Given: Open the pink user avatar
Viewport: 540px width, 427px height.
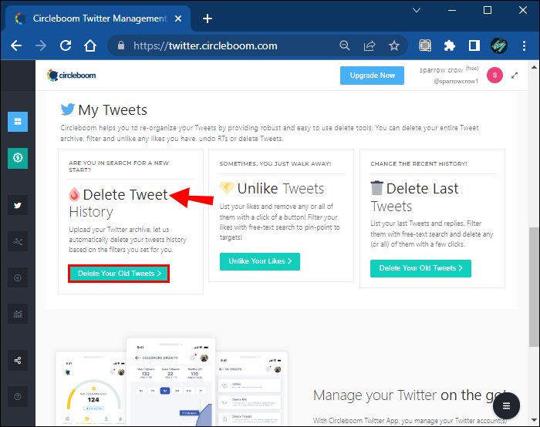Looking at the screenshot, I should click(494, 76).
